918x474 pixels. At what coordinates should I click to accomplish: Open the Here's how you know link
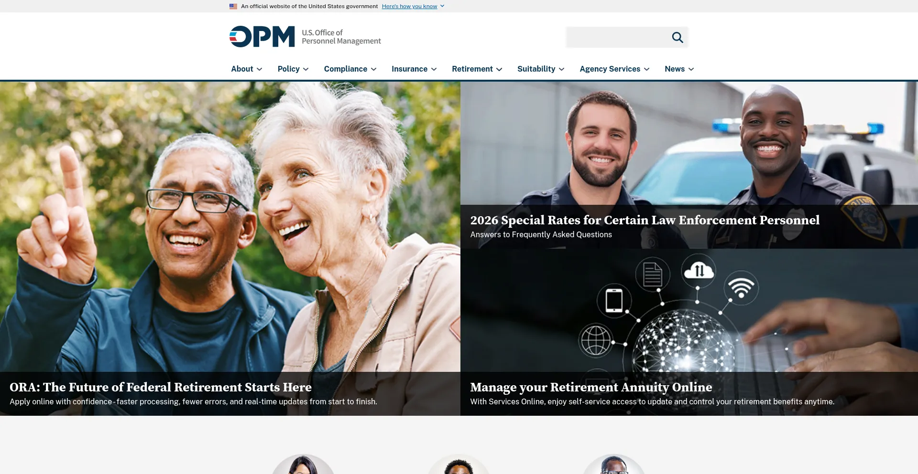pyautogui.click(x=409, y=6)
